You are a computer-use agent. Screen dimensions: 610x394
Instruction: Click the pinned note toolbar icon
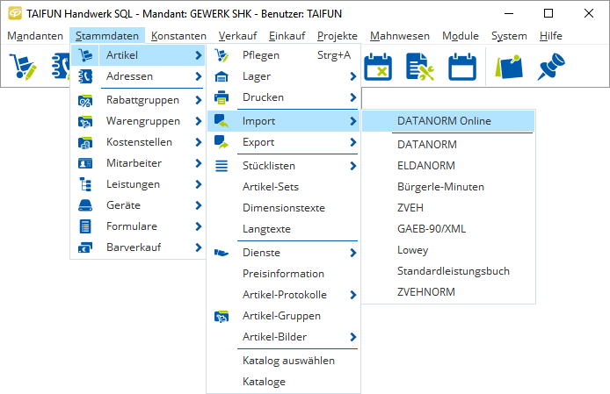(509, 67)
